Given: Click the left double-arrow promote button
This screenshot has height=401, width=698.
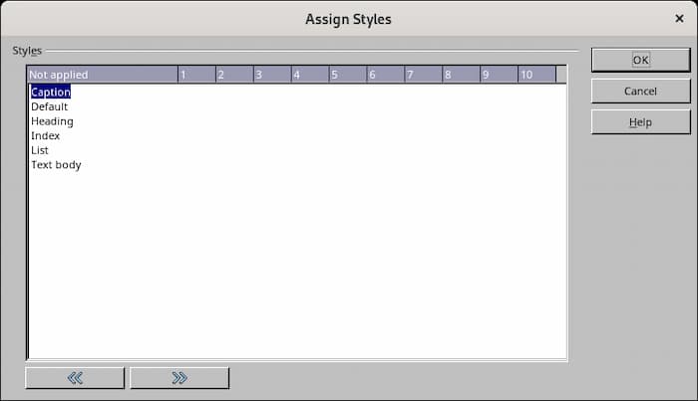Looking at the screenshot, I should tap(75, 378).
